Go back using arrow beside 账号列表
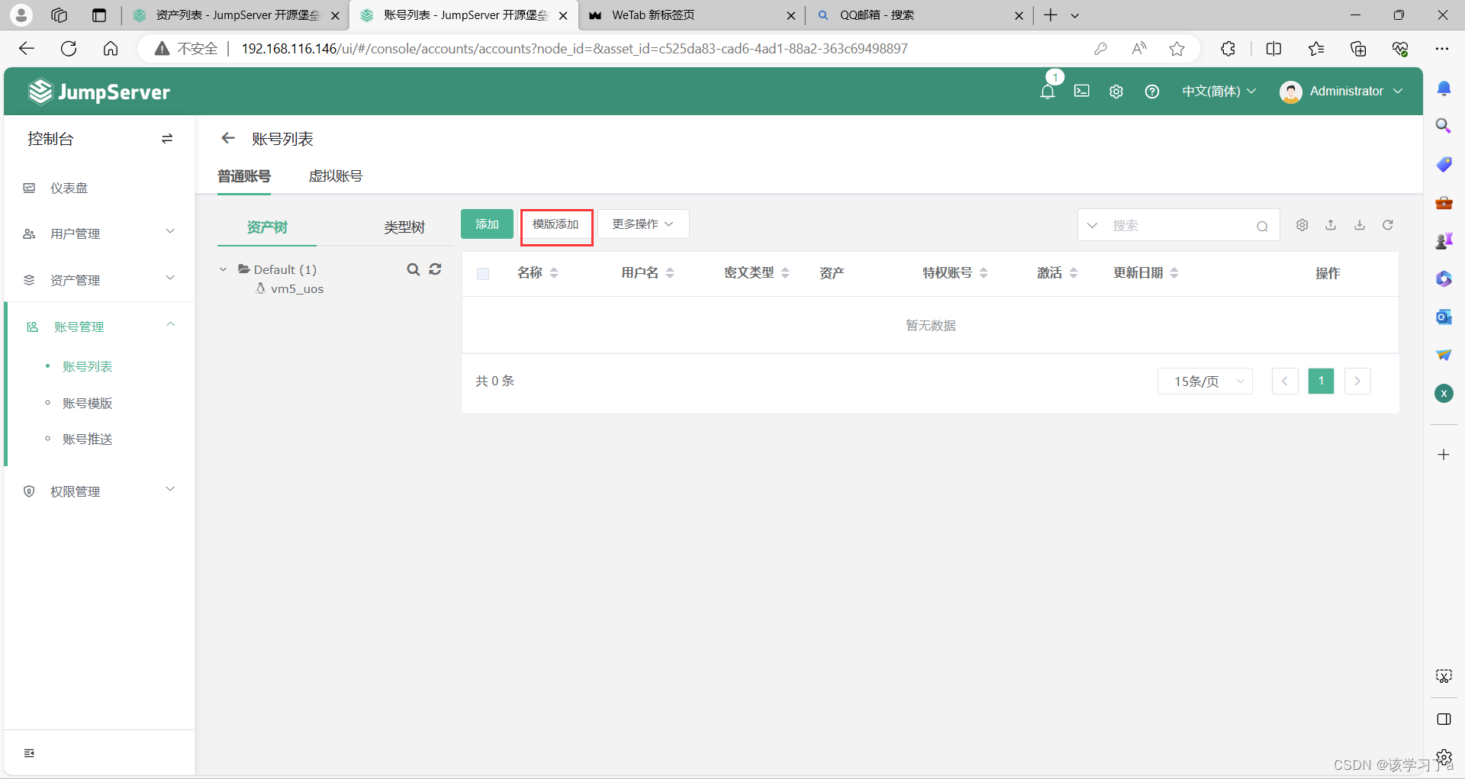This screenshot has width=1465, height=779. tap(227, 138)
